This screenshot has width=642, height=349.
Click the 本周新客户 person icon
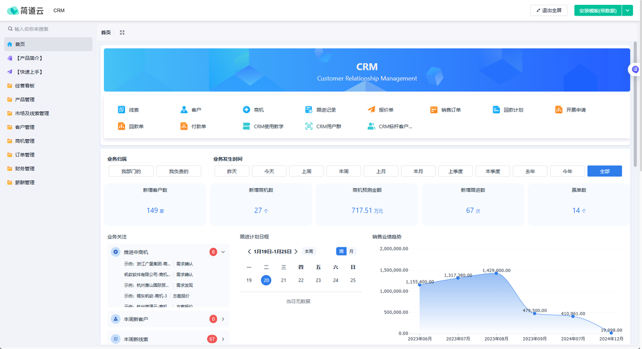pos(116,319)
